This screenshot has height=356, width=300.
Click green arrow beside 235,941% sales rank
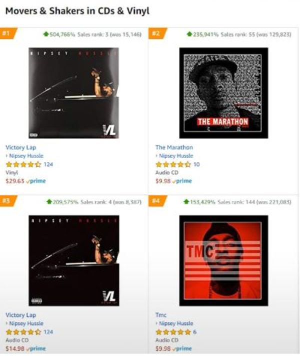(189, 34)
